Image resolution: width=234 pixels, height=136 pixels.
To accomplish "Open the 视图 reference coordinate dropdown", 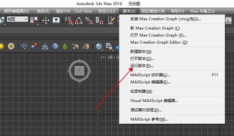I will click(17, 19).
